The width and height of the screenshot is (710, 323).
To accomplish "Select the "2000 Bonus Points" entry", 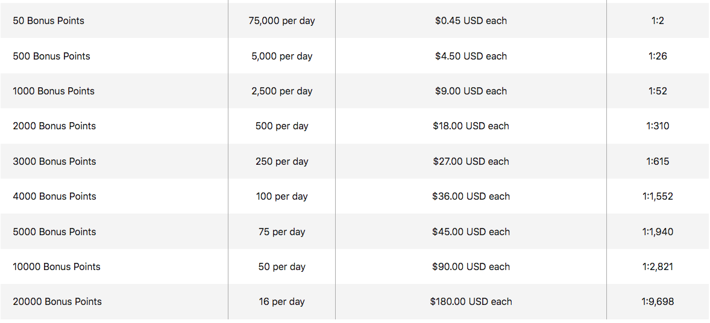I will click(x=54, y=126).
